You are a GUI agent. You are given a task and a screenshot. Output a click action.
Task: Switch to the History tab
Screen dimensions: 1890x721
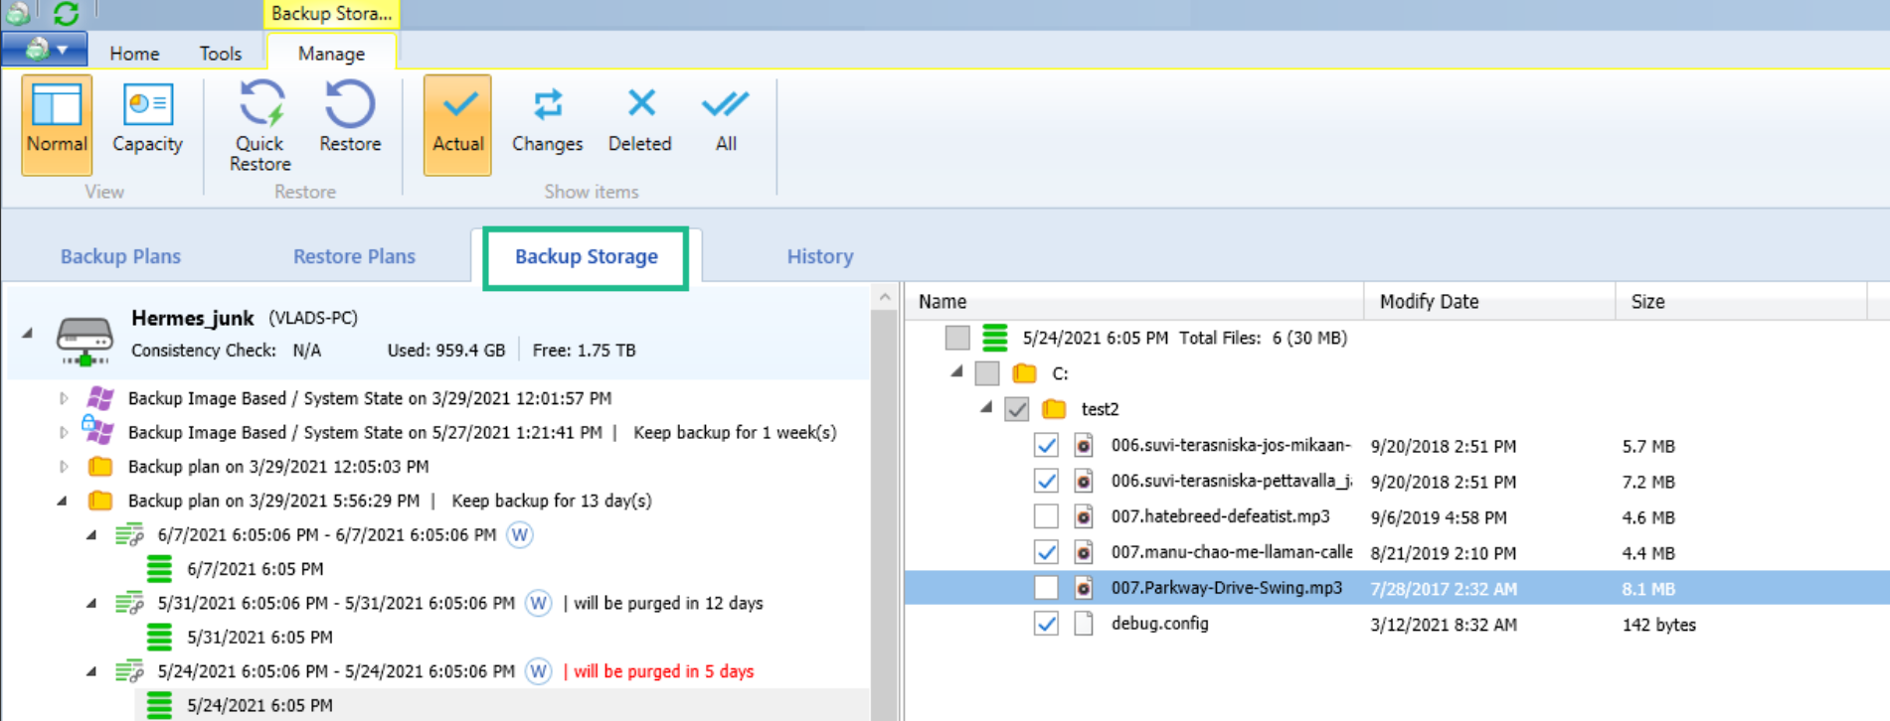coord(819,256)
